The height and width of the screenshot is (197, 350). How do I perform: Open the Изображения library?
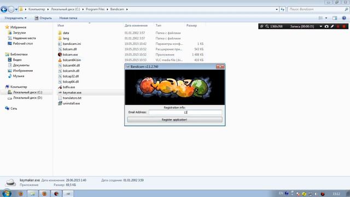23,71
